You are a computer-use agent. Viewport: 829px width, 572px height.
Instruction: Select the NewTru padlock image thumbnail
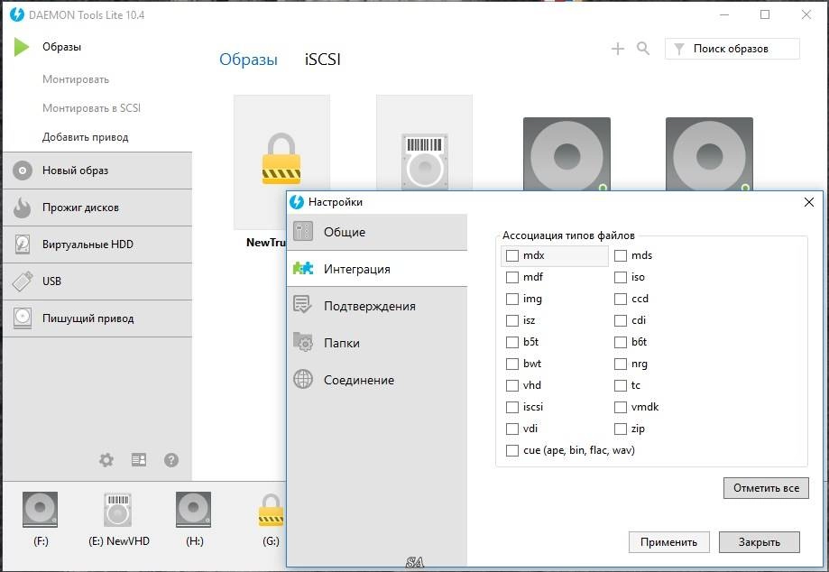pos(281,162)
